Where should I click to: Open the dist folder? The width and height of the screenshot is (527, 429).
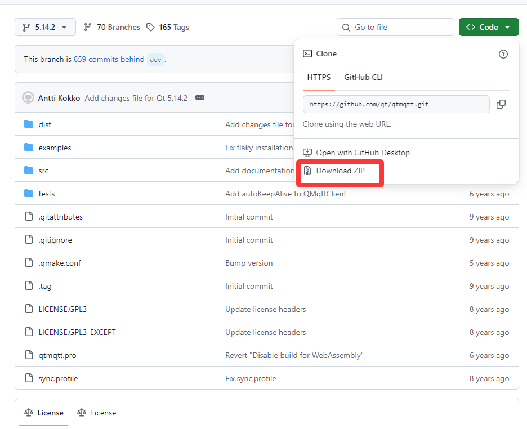(x=44, y=124)
